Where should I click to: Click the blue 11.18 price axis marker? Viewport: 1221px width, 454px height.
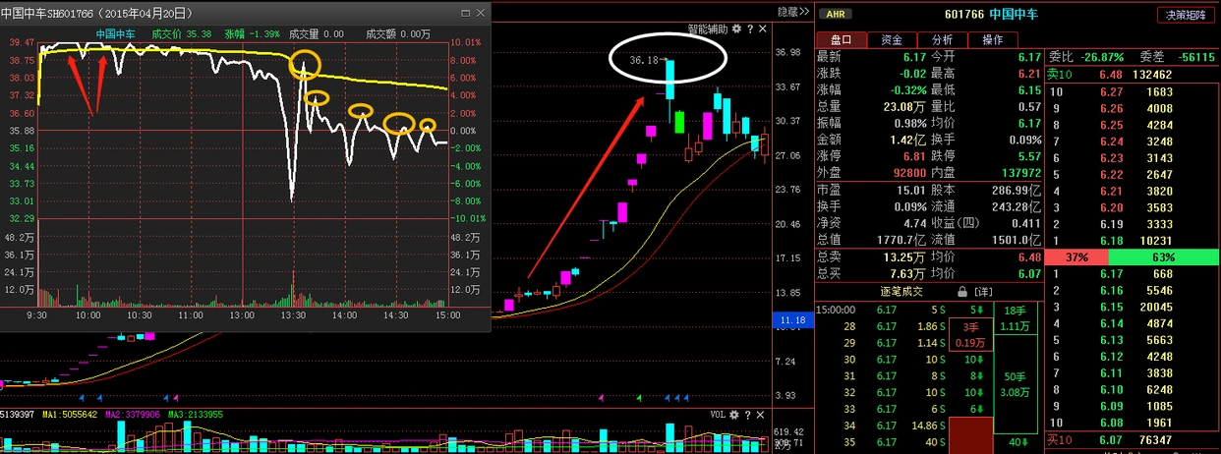(x=789, y=320)
